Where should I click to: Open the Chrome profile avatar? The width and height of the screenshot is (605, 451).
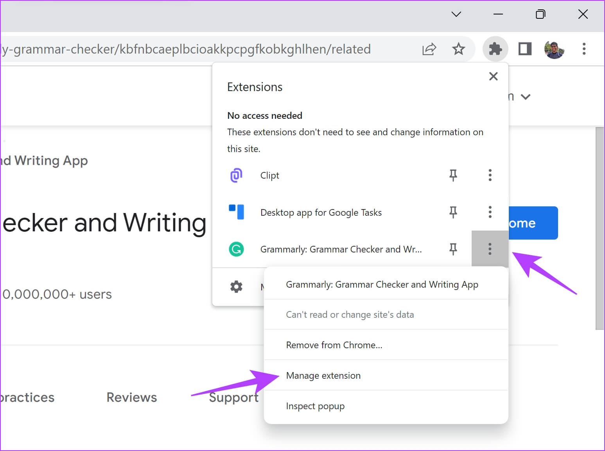(554, 49)
